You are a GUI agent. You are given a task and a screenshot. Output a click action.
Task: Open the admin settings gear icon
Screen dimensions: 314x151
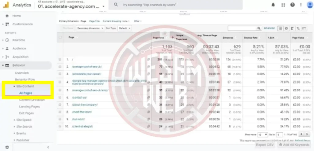[7, 147]
